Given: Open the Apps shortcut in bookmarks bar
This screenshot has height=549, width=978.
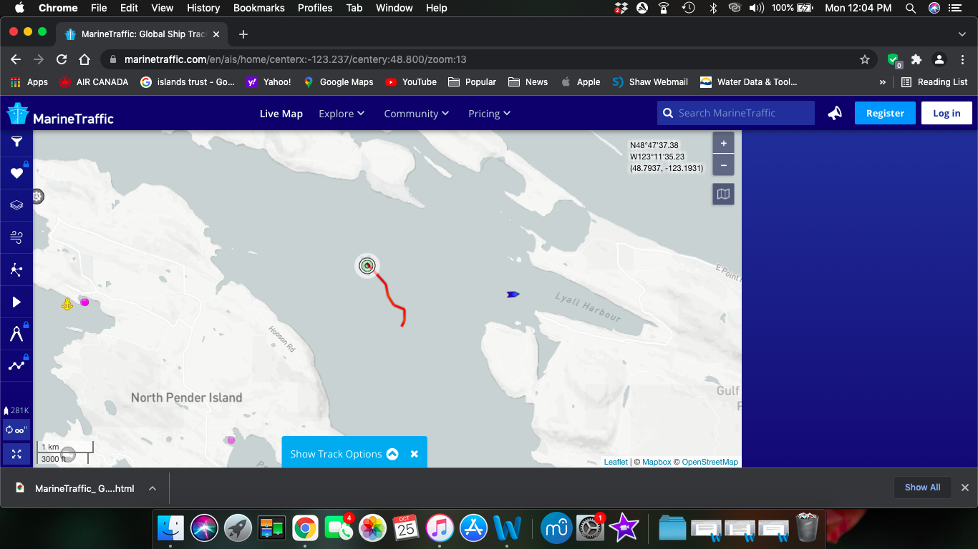Looking at the screenshot, I should point(29,82).
